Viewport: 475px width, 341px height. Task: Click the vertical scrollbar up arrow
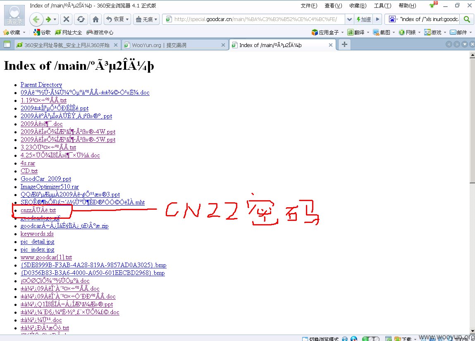(472, 55)
